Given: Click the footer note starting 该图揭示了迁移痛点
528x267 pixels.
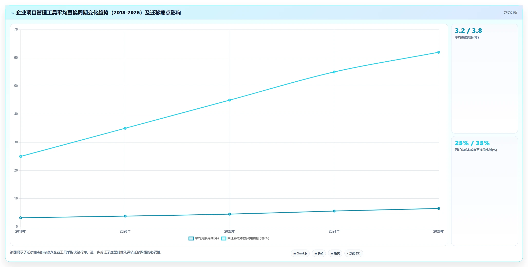Looking at the screenshot, I should point(86,252).
